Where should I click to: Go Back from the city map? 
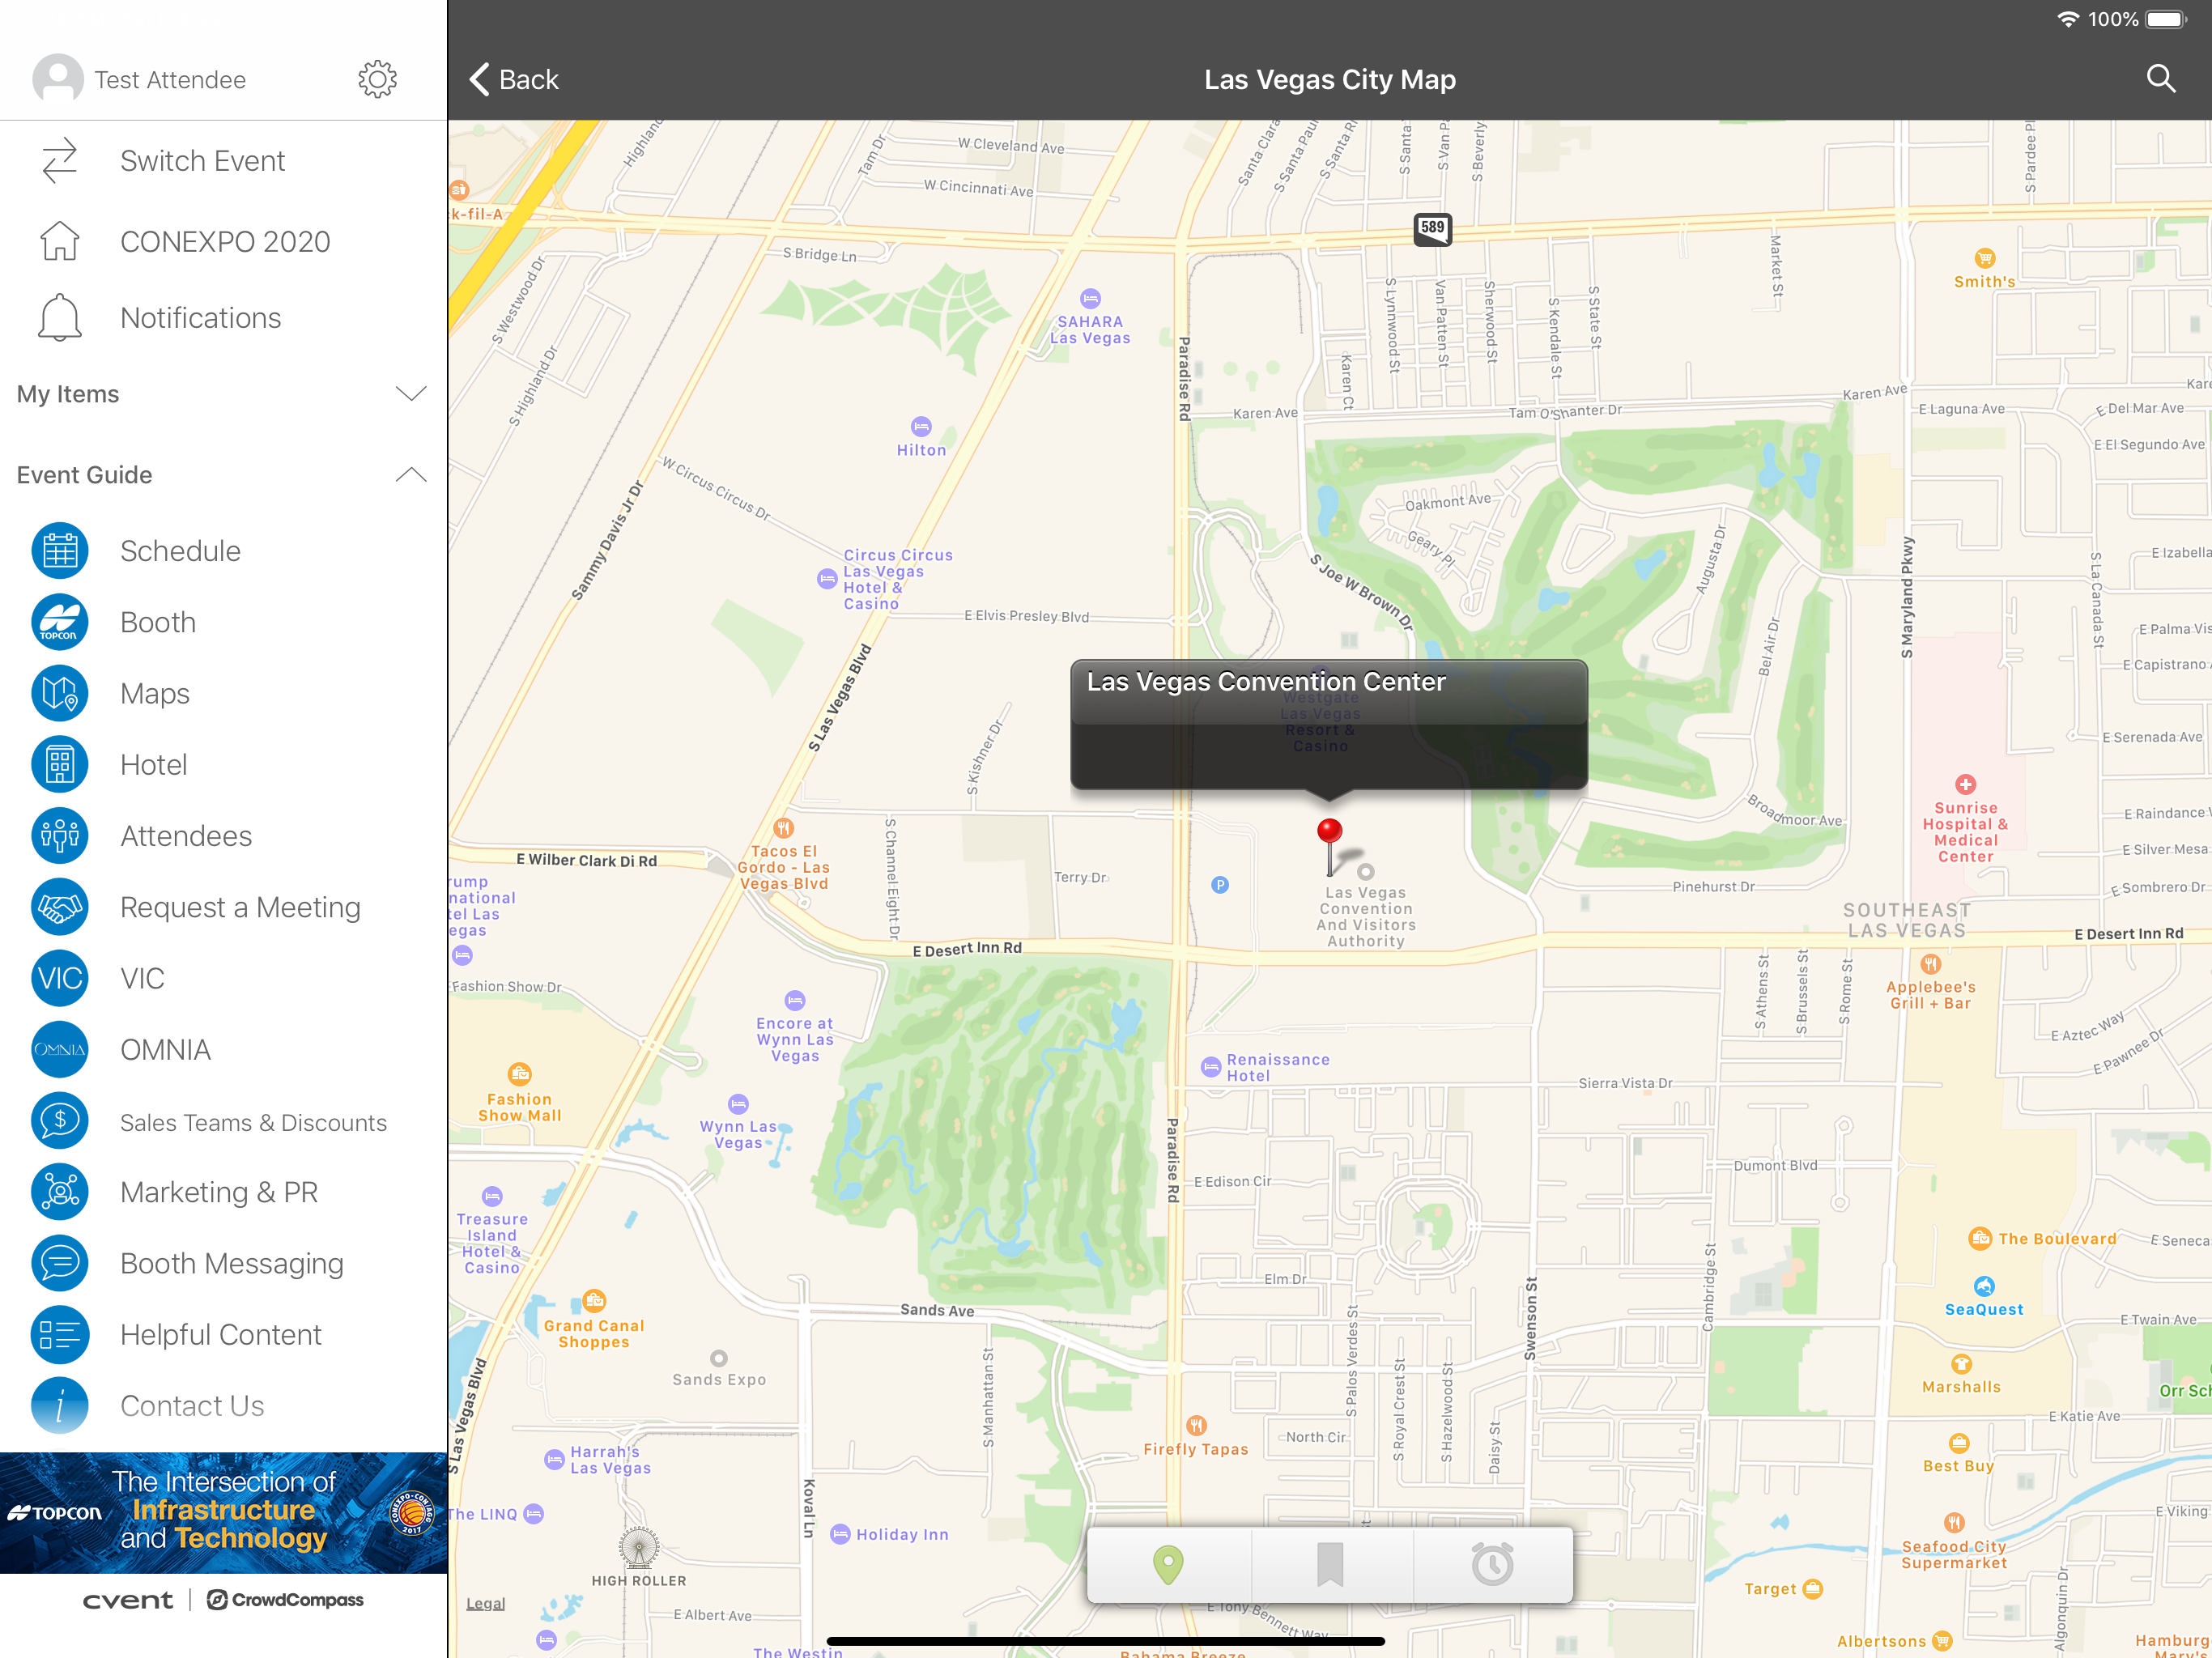click(x=514, y=79)
